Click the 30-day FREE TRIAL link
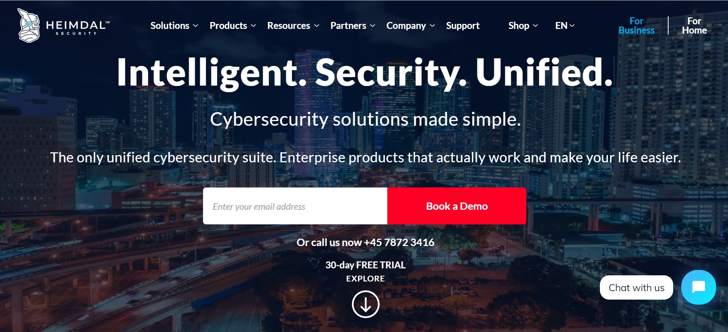Screen dimensions: 728x332 [365, 265]
